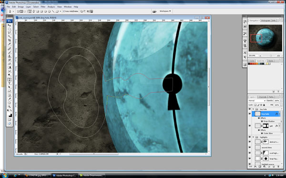Click the delete layer trash icon
This screenshot has width=286, height=178.
(278, 167)
